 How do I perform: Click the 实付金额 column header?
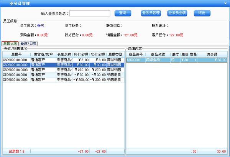98,55
